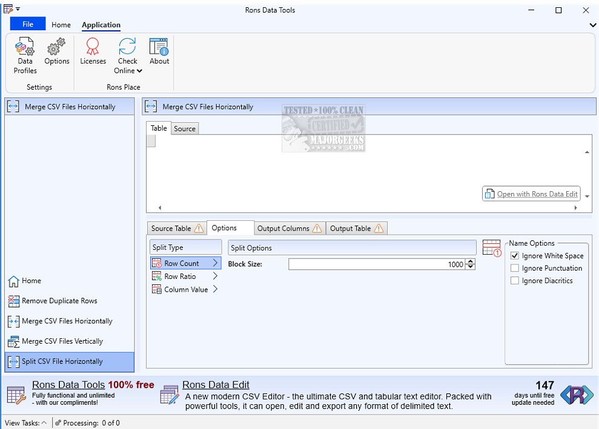Screen dimensions: 599x429
Task: Open the Options gears icon
Action: coord(56,47)
